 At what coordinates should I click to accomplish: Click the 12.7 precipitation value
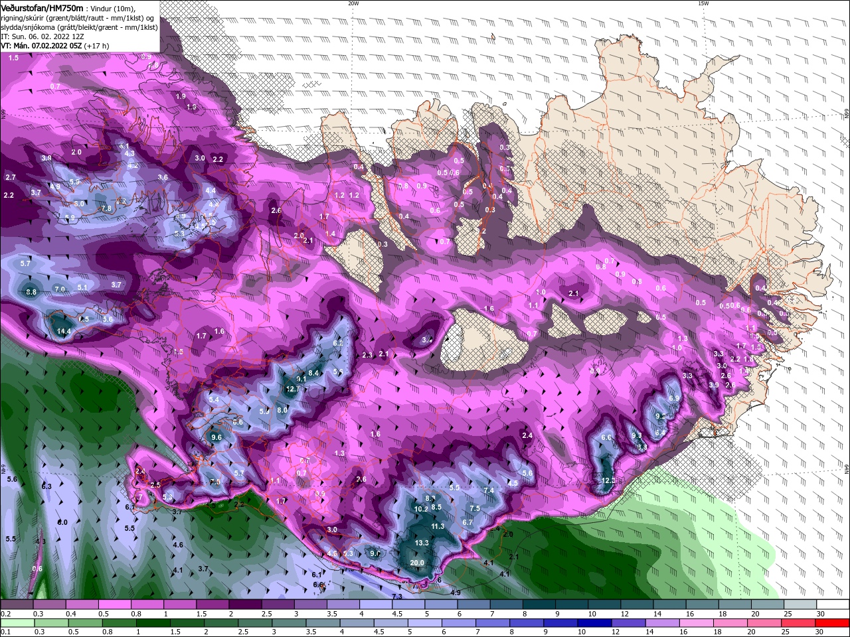(293, 389)
